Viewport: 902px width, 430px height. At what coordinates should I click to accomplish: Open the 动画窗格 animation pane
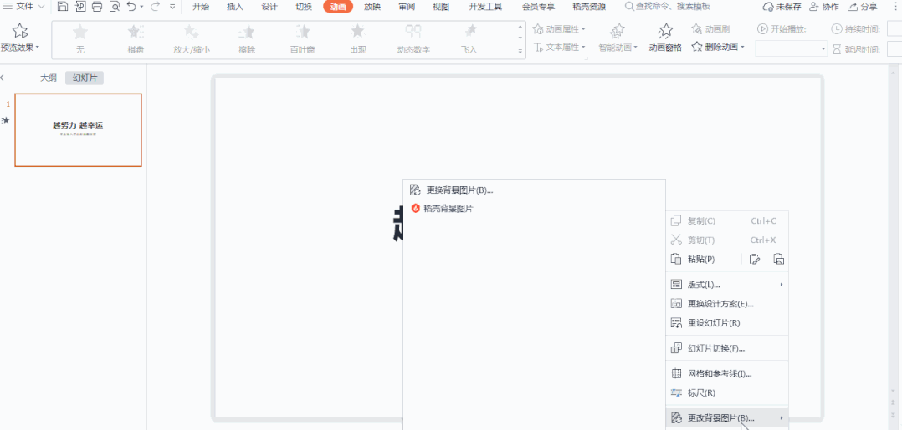[665, 38]
